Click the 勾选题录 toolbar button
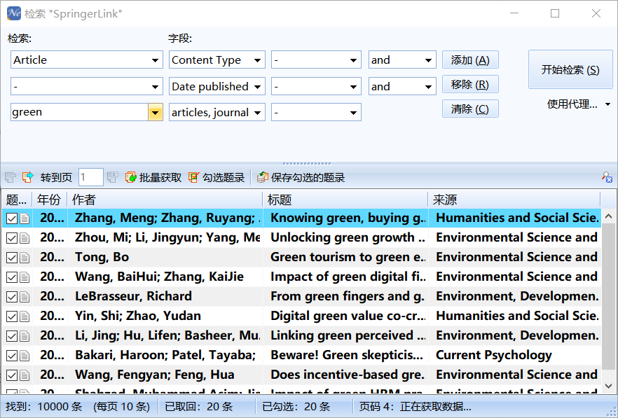 click(x=217, y=177)
